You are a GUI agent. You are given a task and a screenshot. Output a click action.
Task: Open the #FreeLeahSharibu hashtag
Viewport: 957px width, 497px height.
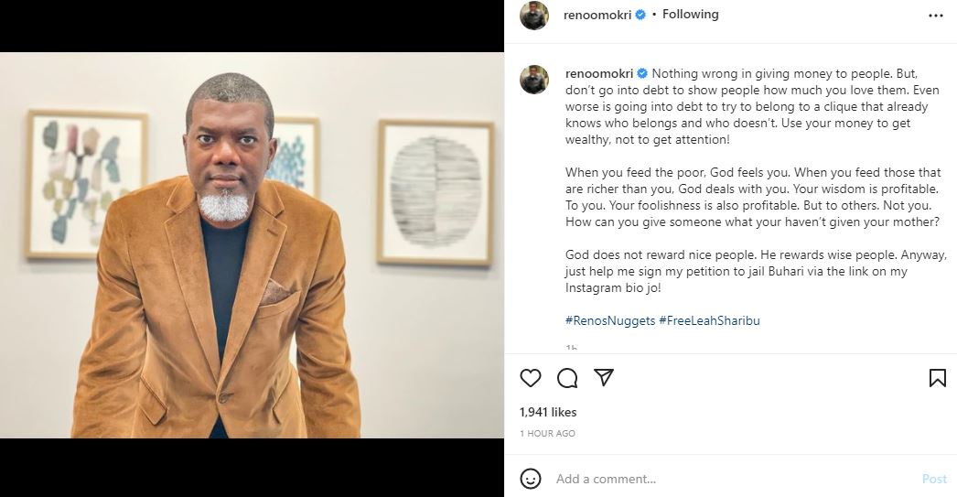click(x=709, y=320)
